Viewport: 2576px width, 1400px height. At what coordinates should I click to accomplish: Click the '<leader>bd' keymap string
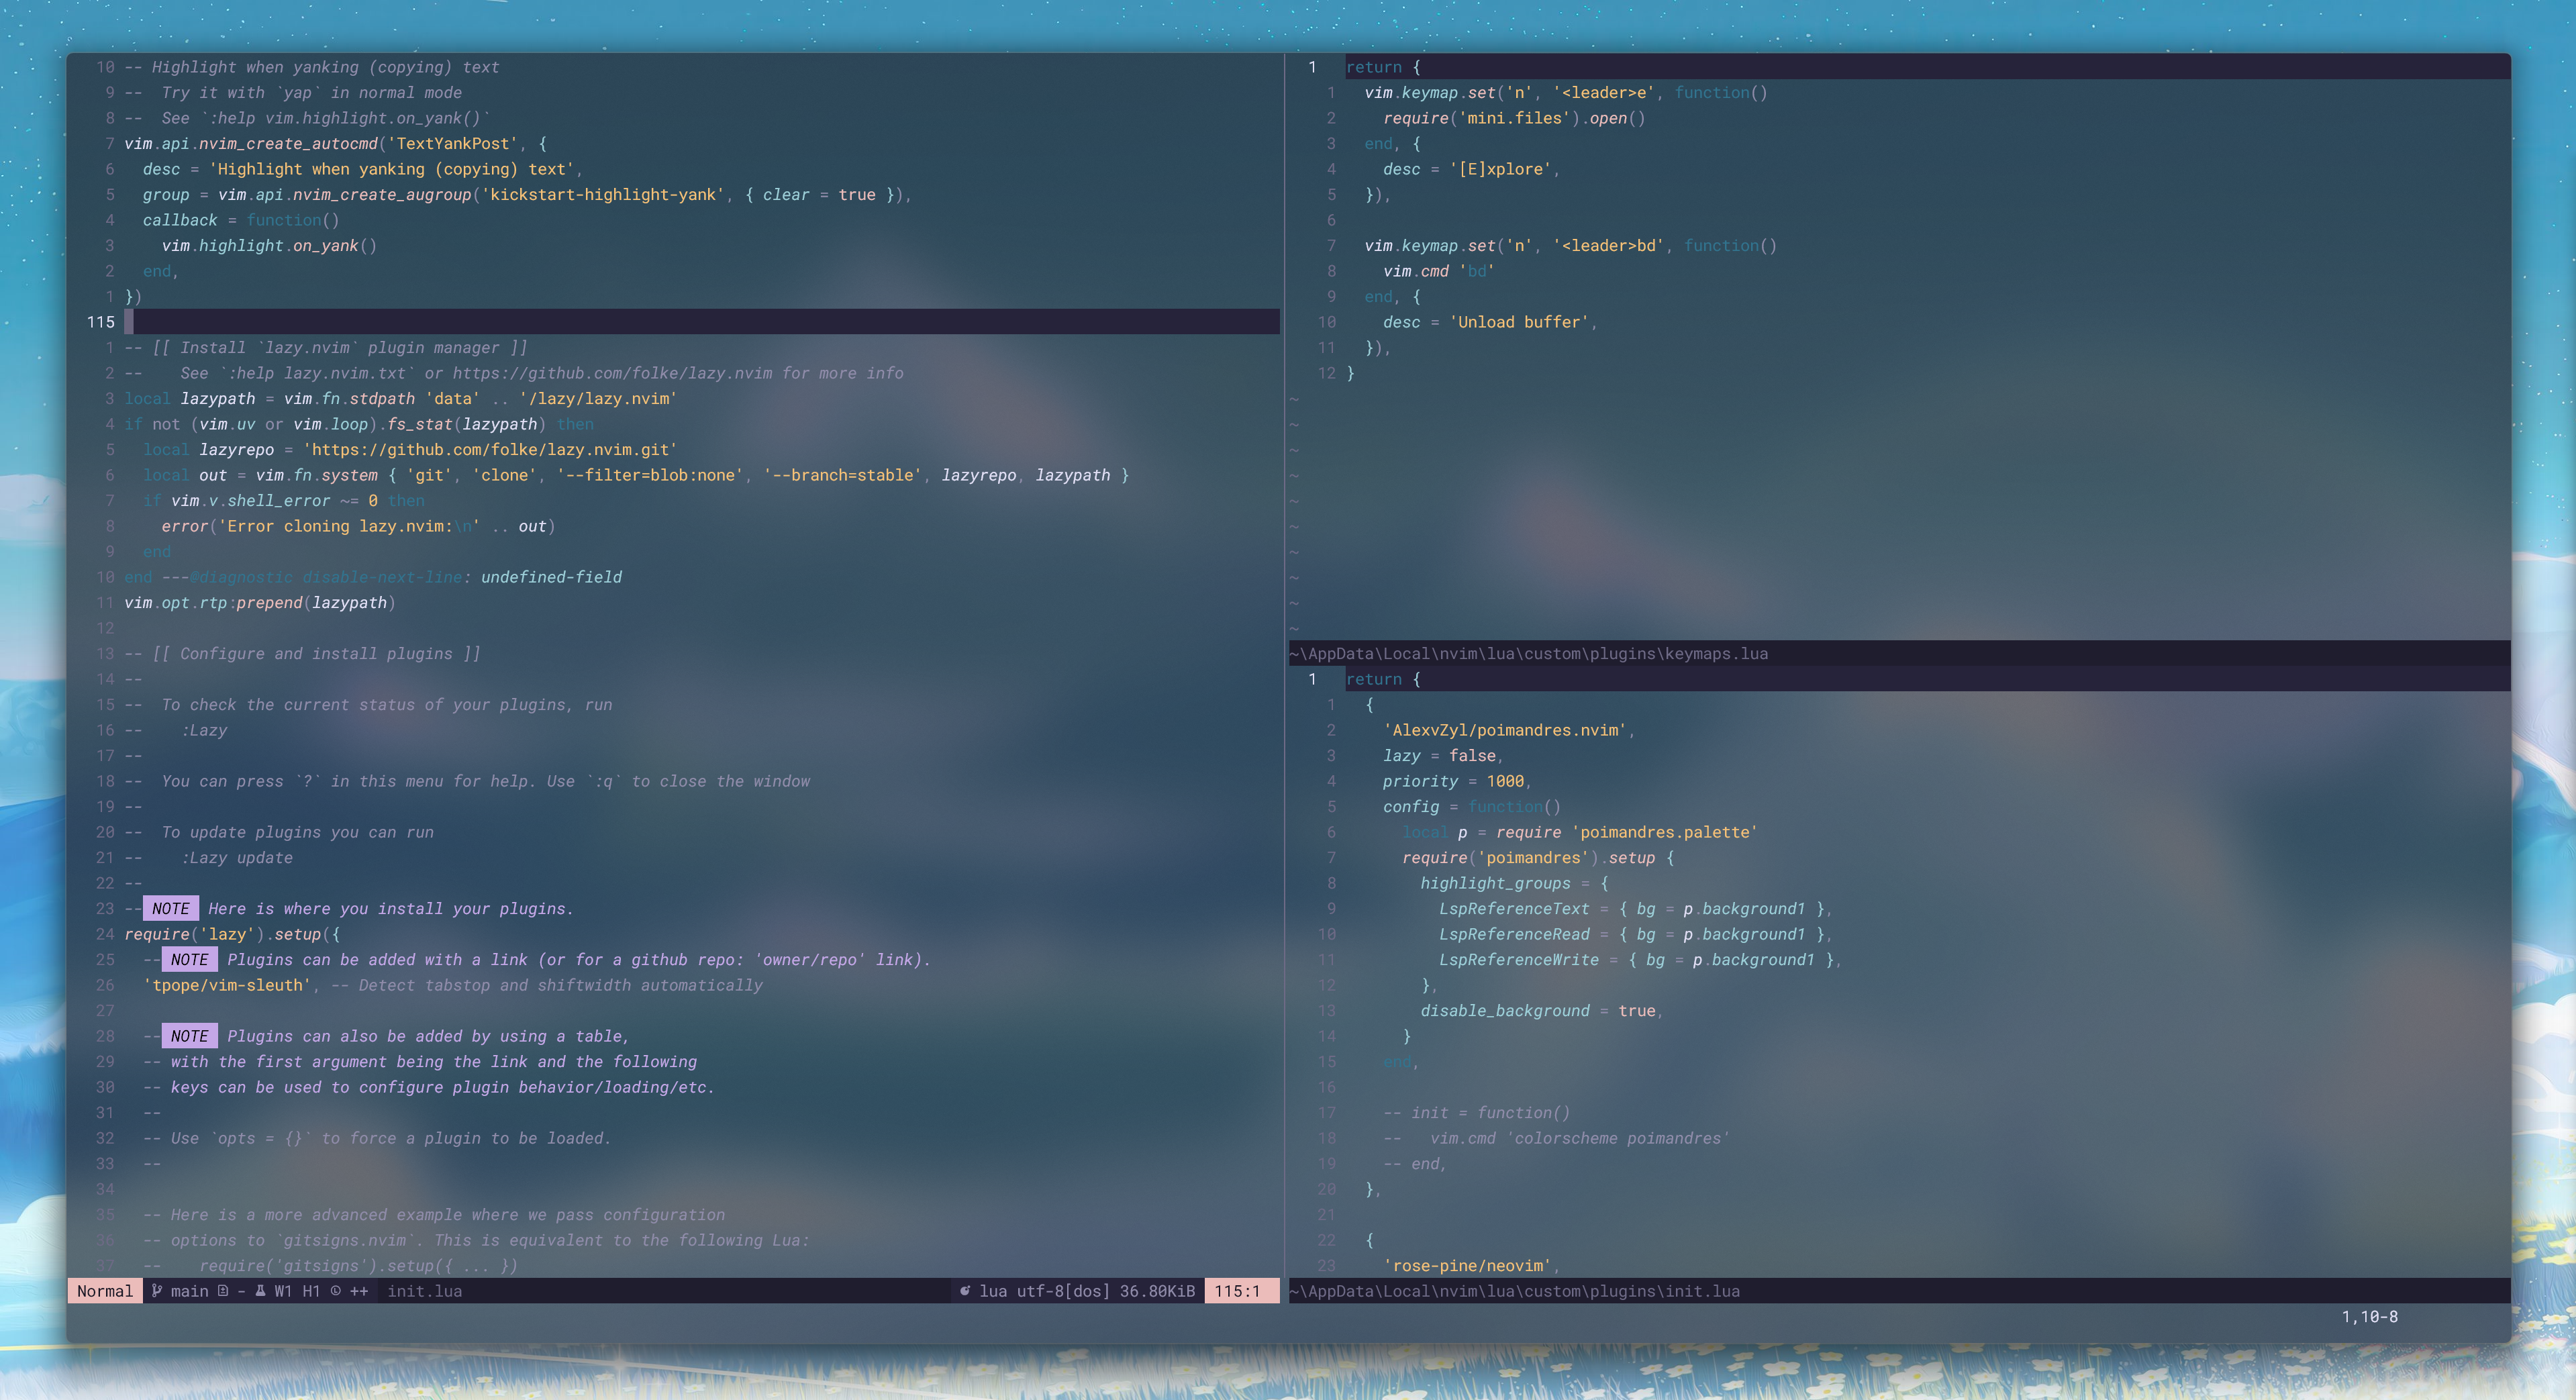1608,246
